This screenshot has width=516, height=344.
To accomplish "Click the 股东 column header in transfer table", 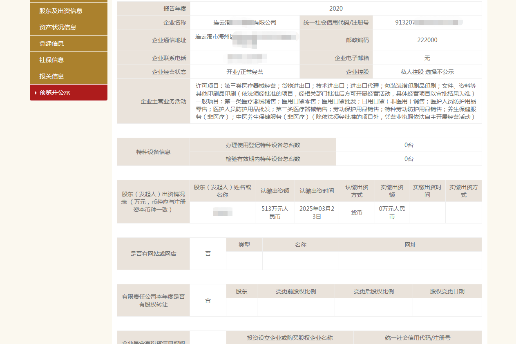I will (x=241, y=291).
